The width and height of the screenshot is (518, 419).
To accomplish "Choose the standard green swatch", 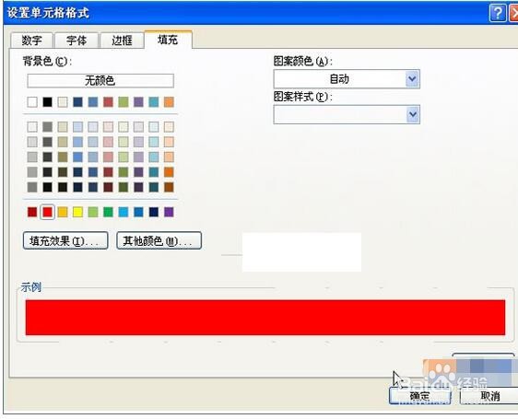I will tap(108, 212).
